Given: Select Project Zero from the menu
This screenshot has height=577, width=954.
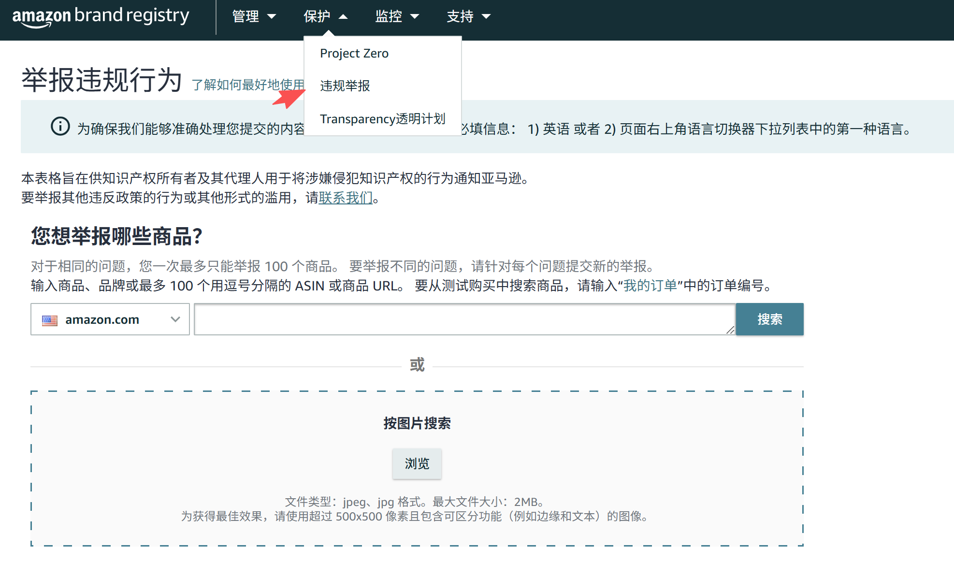Looking at the screenshot, I should 354,53.
